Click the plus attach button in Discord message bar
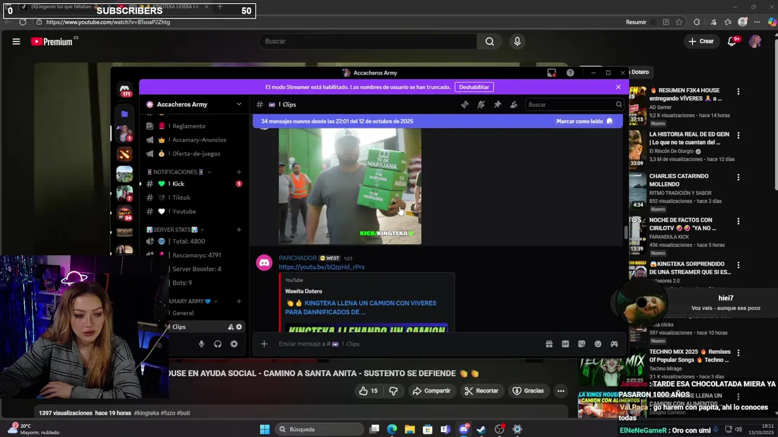Viewport: 778px width, 437px height. click(x=264, y=344)
